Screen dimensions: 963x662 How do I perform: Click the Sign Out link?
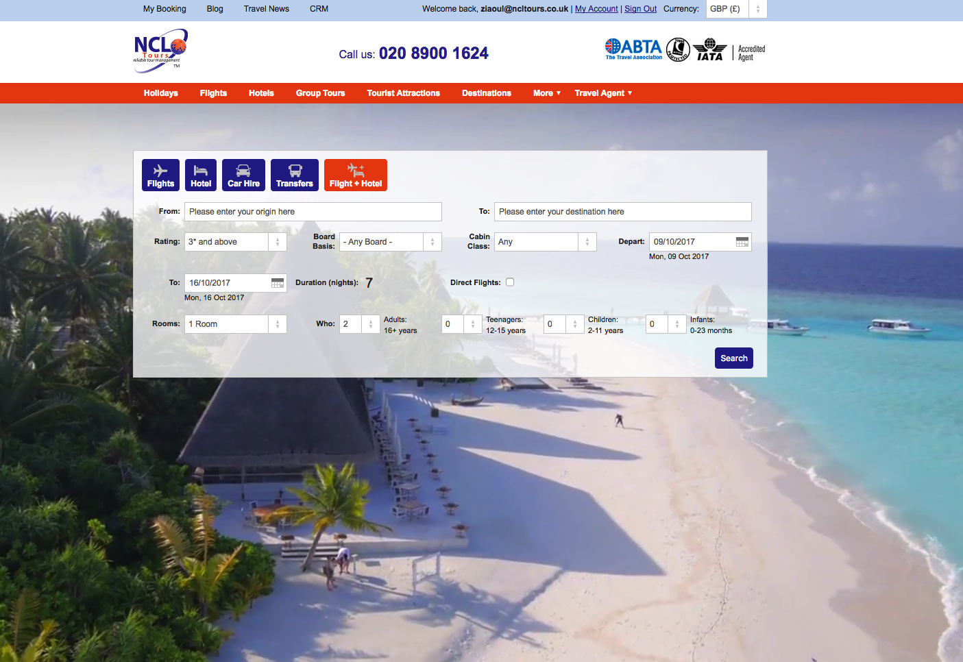point(640,9)
